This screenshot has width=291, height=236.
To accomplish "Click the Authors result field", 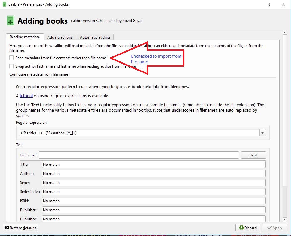I will [x=154, y=174].
